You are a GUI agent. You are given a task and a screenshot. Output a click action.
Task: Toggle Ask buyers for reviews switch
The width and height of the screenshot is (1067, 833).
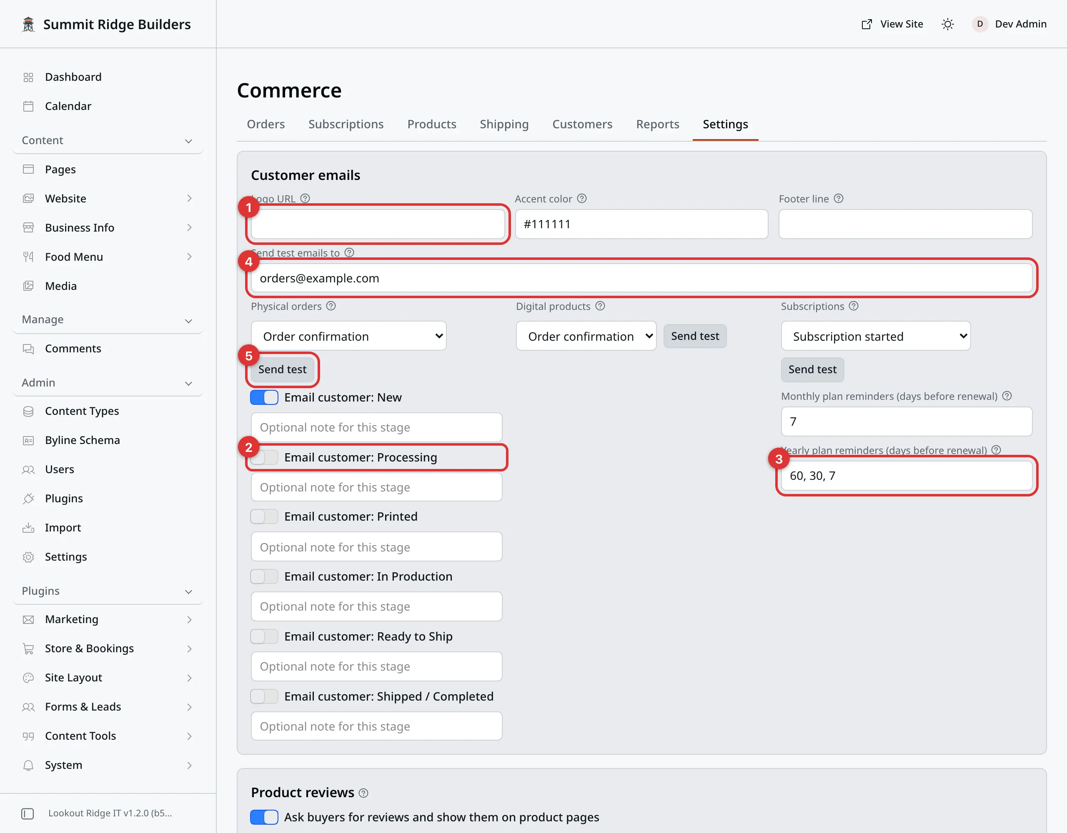[264, 817]
